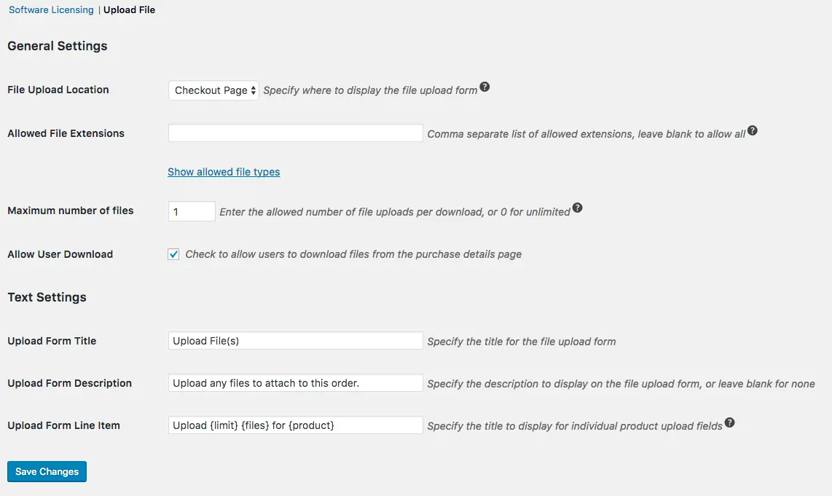Focus the Upload Form Description field
Image resolution: width=832 pixels, height=496 pixels.
pyautogui.click(x=295, y=383)
